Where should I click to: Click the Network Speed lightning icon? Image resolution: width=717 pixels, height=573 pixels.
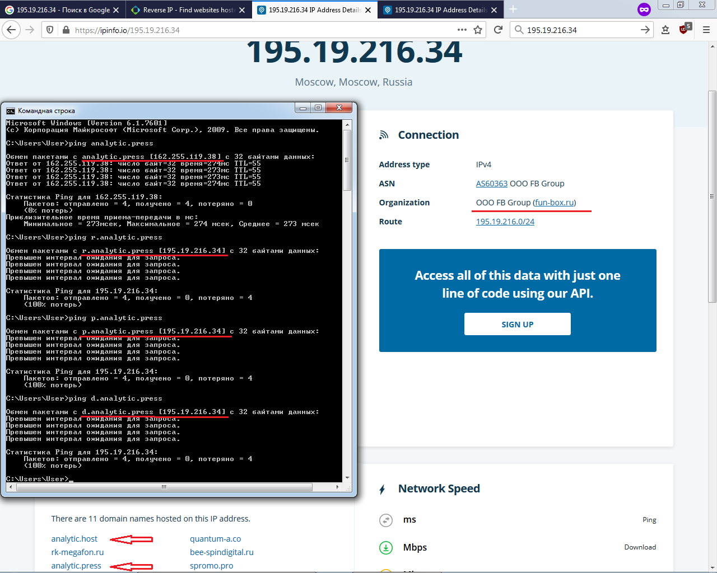point(382,490)
